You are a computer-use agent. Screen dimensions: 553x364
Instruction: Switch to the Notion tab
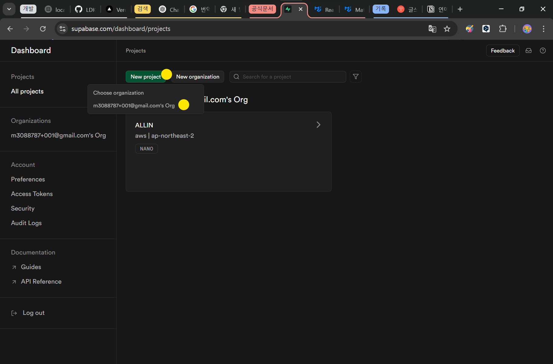click(x=437, y=9)
